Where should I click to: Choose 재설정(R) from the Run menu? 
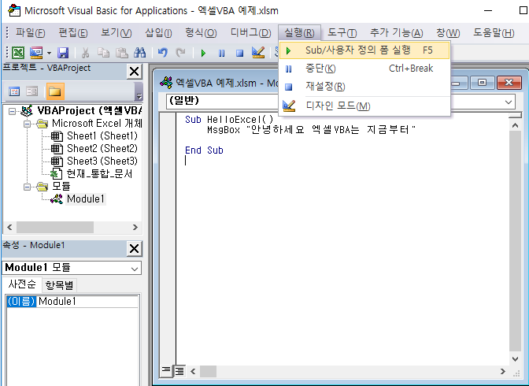364,87
